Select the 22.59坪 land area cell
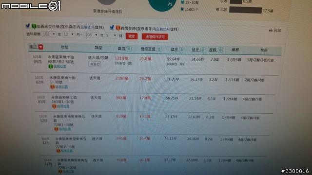 coord(192,160)
